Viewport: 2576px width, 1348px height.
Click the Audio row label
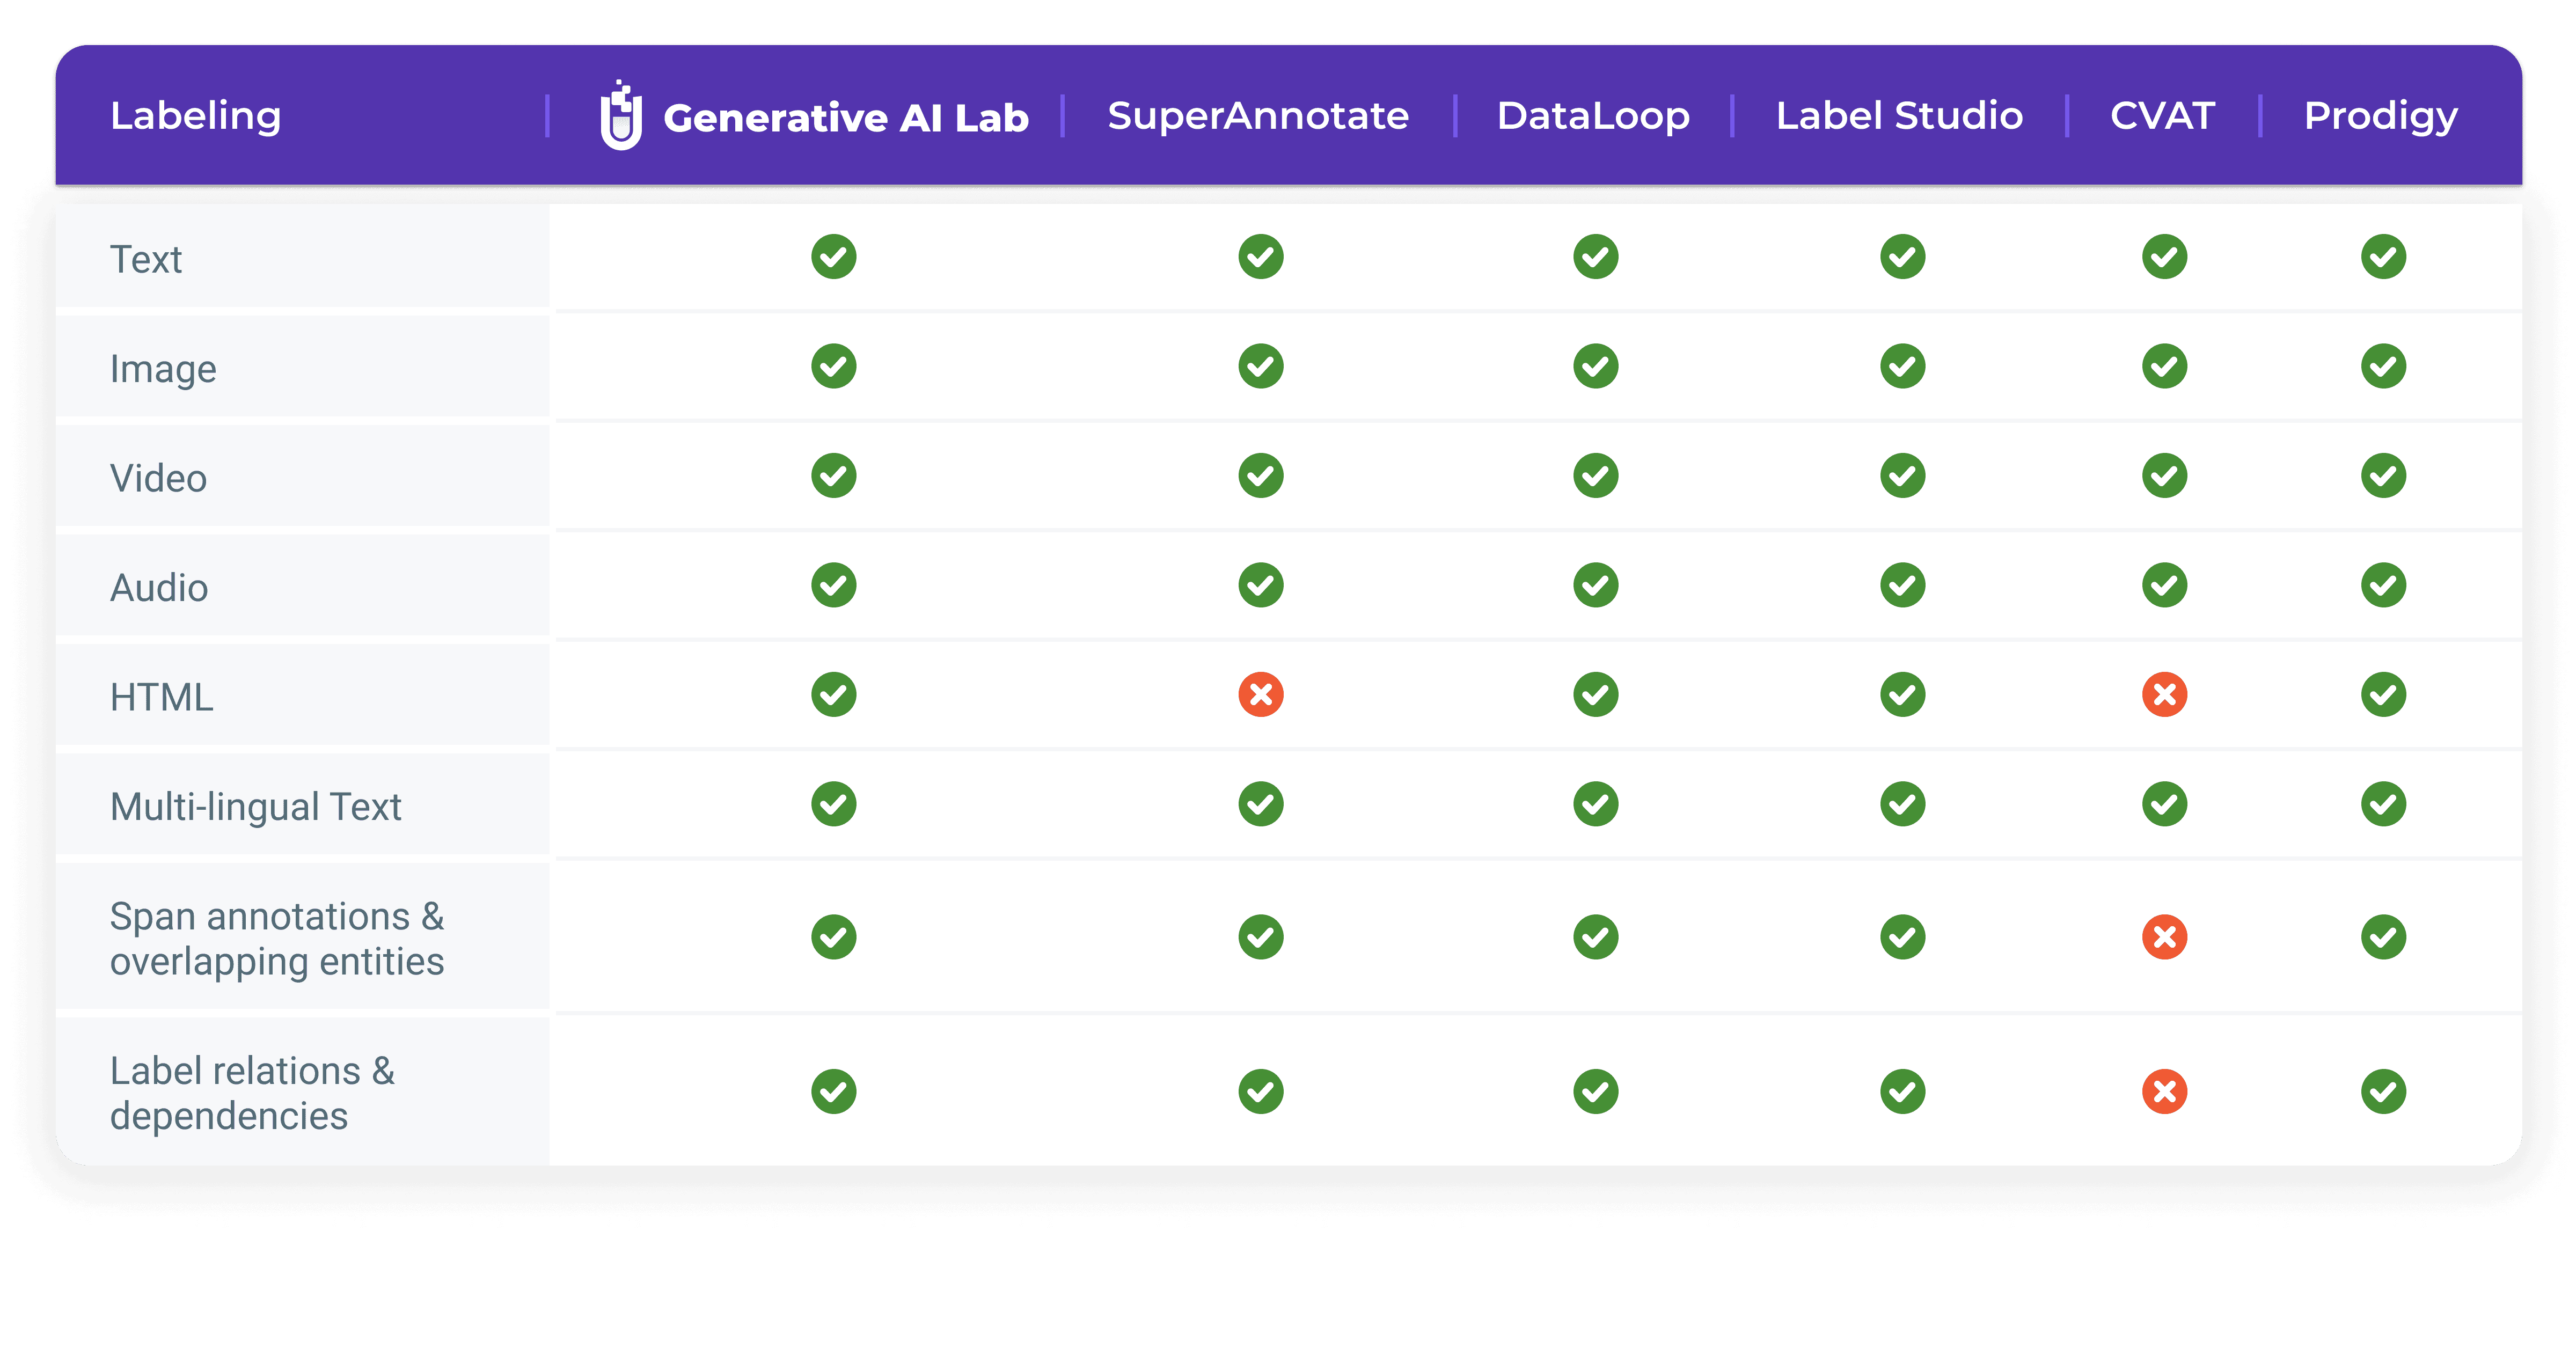(159, 588)
